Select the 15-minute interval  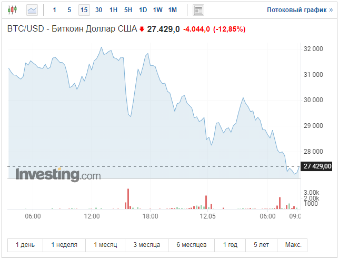click(84, 9)
